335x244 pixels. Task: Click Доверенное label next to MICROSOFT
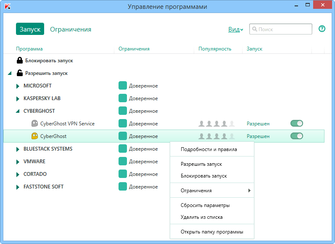click(x=143, y=86)
